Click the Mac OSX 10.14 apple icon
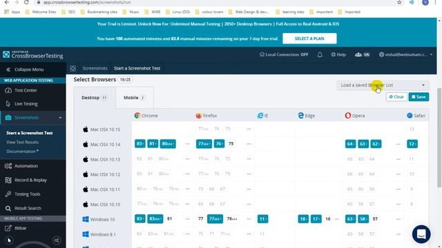Screen dimensions: 442x248 [86, 144]
